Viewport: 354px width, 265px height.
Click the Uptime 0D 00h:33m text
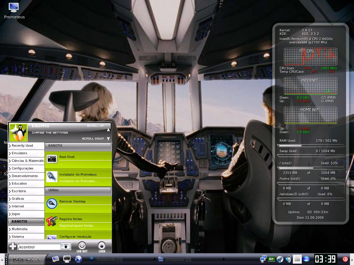click(x=308, y=212)
